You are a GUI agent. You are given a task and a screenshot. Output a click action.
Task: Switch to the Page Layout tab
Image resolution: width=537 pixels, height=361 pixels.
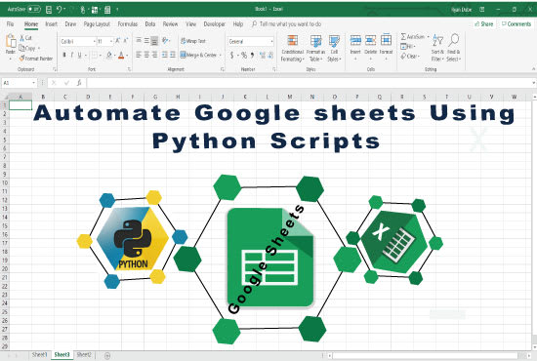(97, 24)
